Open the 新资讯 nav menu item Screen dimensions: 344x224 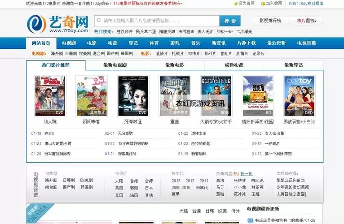pyautogui.click(x=219, y=43)
